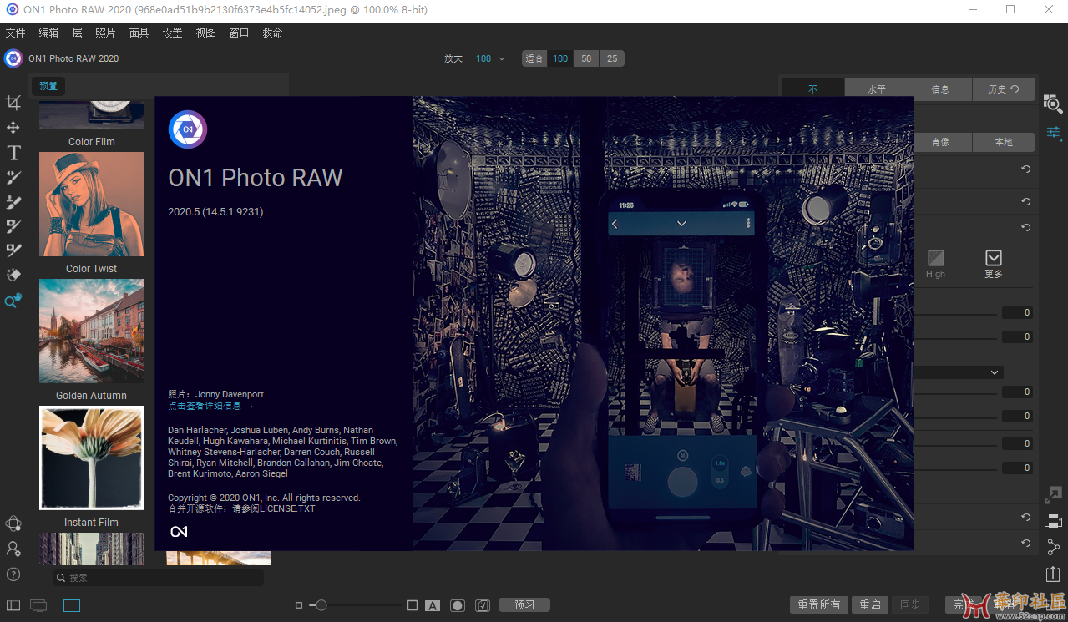The image size is (1068, 622).
Task: Open the ON1 cloud sync icon
Action: [13, 523]
